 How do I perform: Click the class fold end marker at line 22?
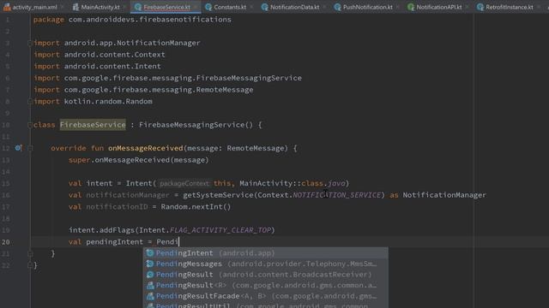click(30, 265)
